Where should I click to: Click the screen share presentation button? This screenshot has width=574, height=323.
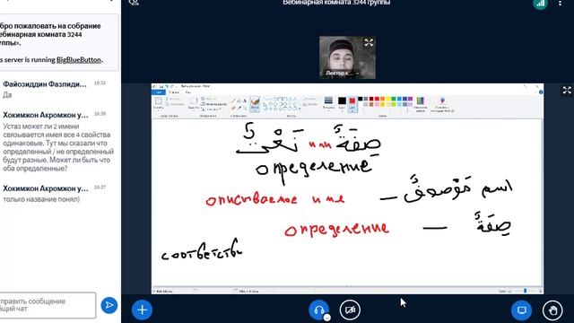[521, 310]
